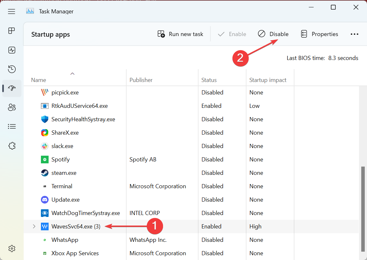This screenshot has width=367, height=260.
Task: Click the Startup apps heading
Action: tap(51, 34)
